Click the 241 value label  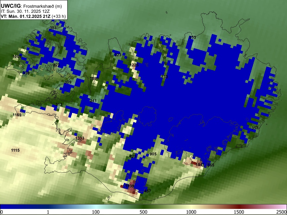(x=93, y=101)
